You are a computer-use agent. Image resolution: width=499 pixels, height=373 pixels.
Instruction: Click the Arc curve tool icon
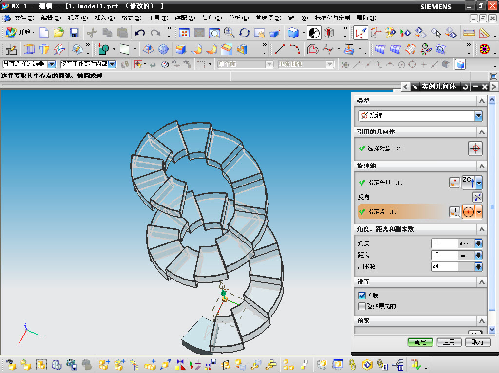(295, 49)
